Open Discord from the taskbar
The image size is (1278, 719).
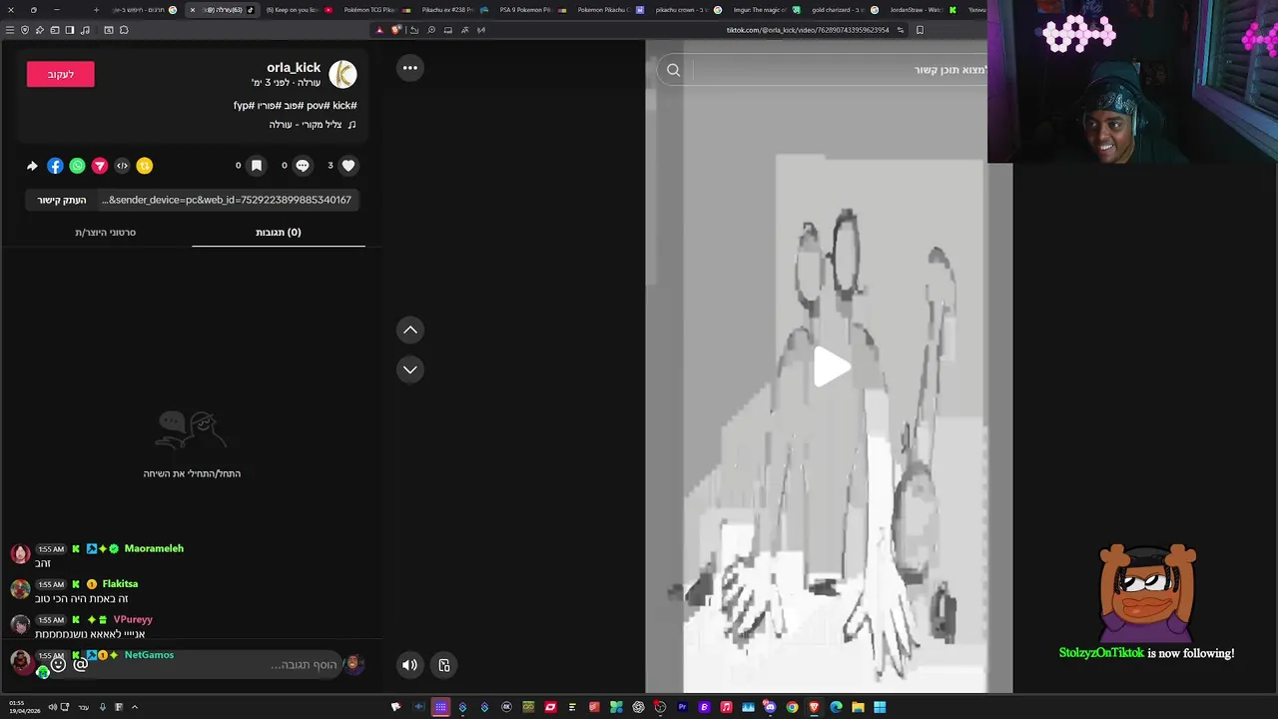pyautogui.click(x=770, y=707)
